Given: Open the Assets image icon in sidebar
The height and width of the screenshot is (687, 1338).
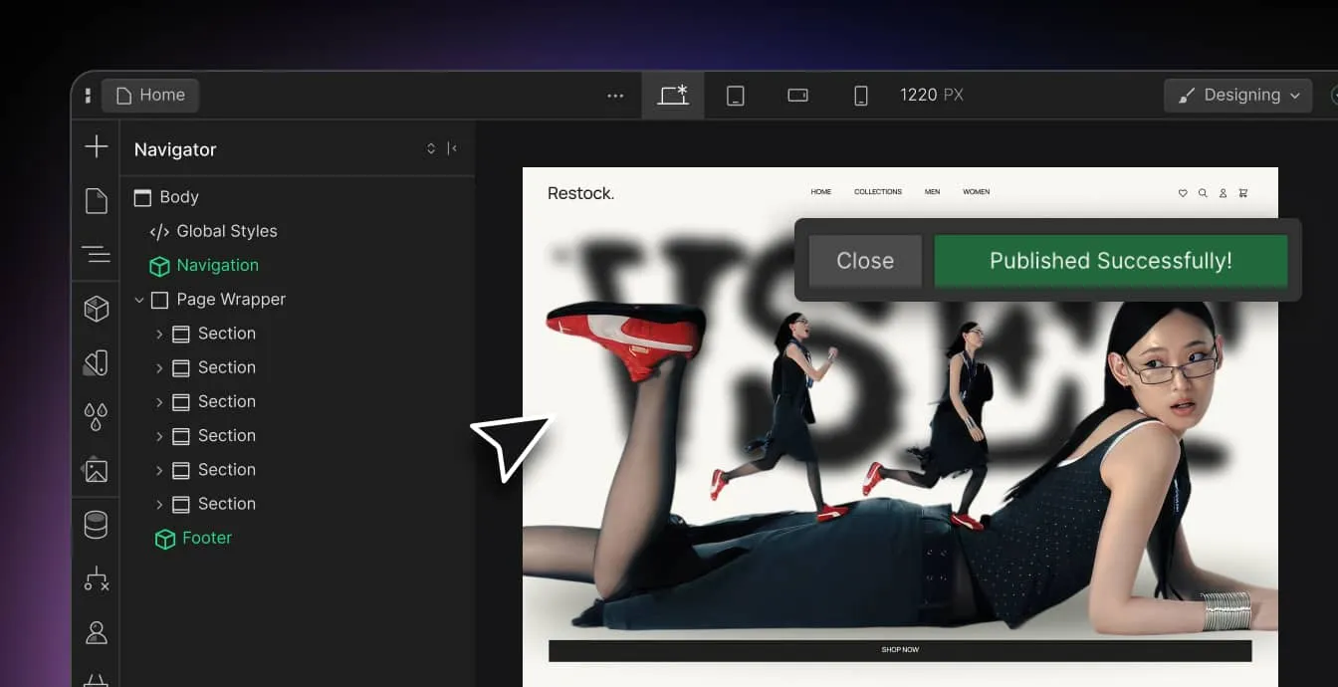Looking at the screenshot, I should click(96, 470).
